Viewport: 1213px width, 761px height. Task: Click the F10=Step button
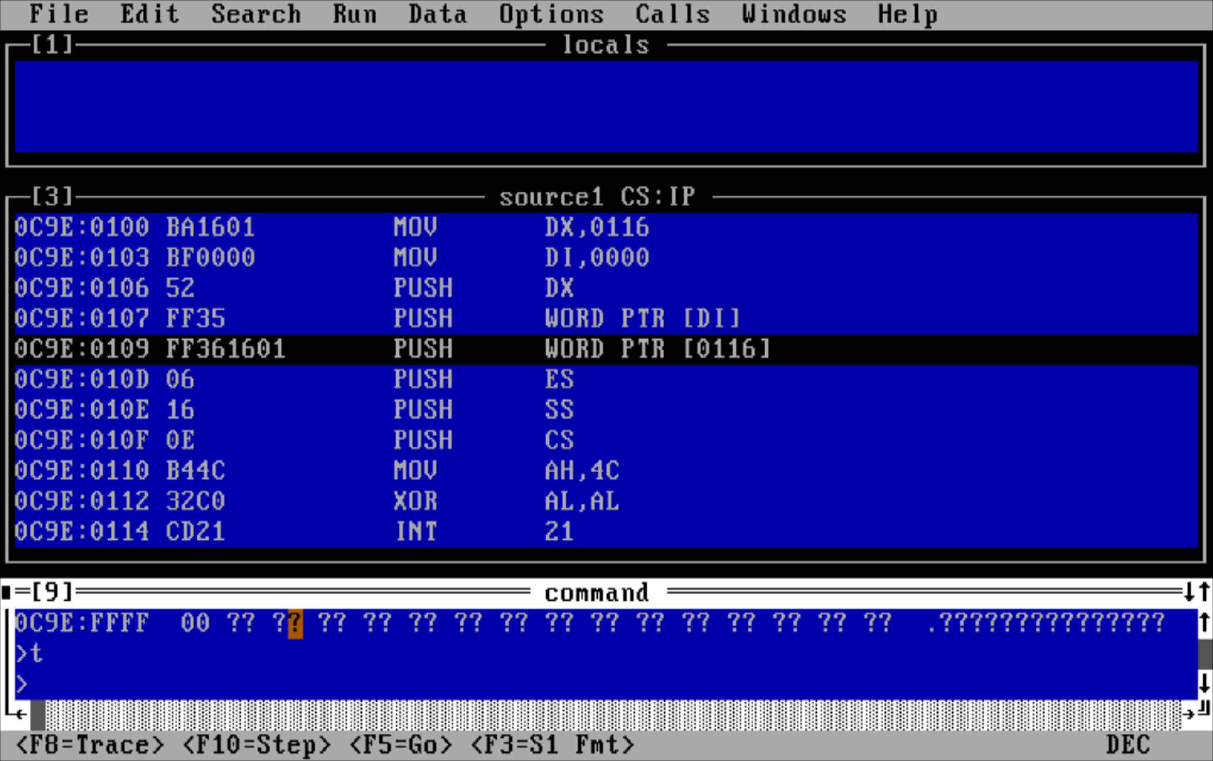pyautogui.click(x=256, y=745)
